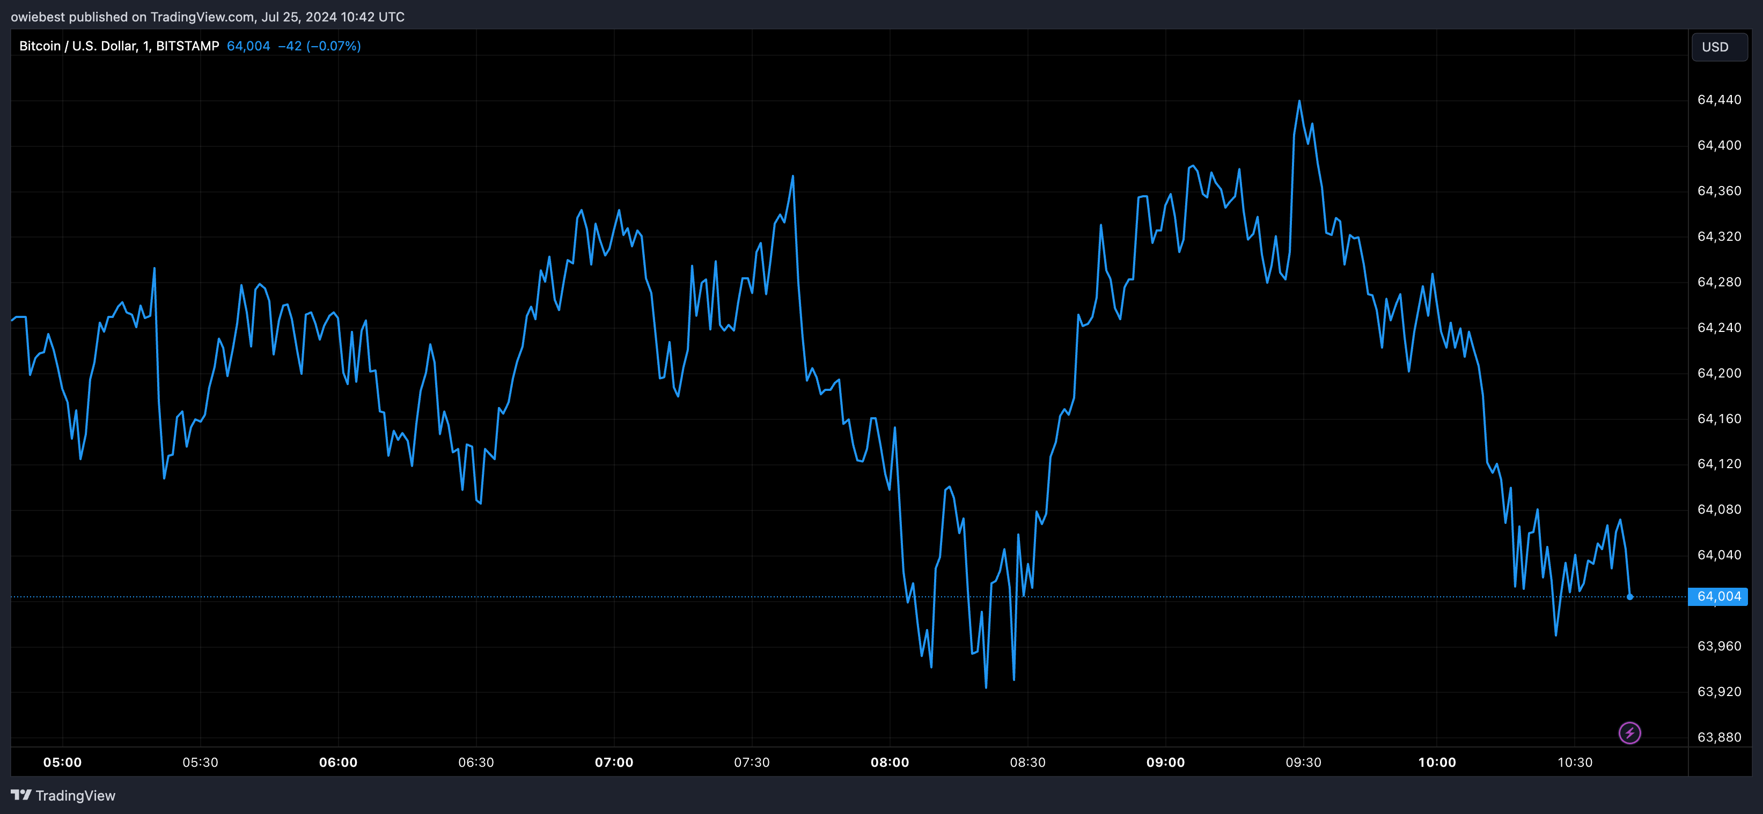Viewport: 1763px width, 814px height.
Task: Click the 64,004 value in chart legend
Action: (x=248, y=46)
